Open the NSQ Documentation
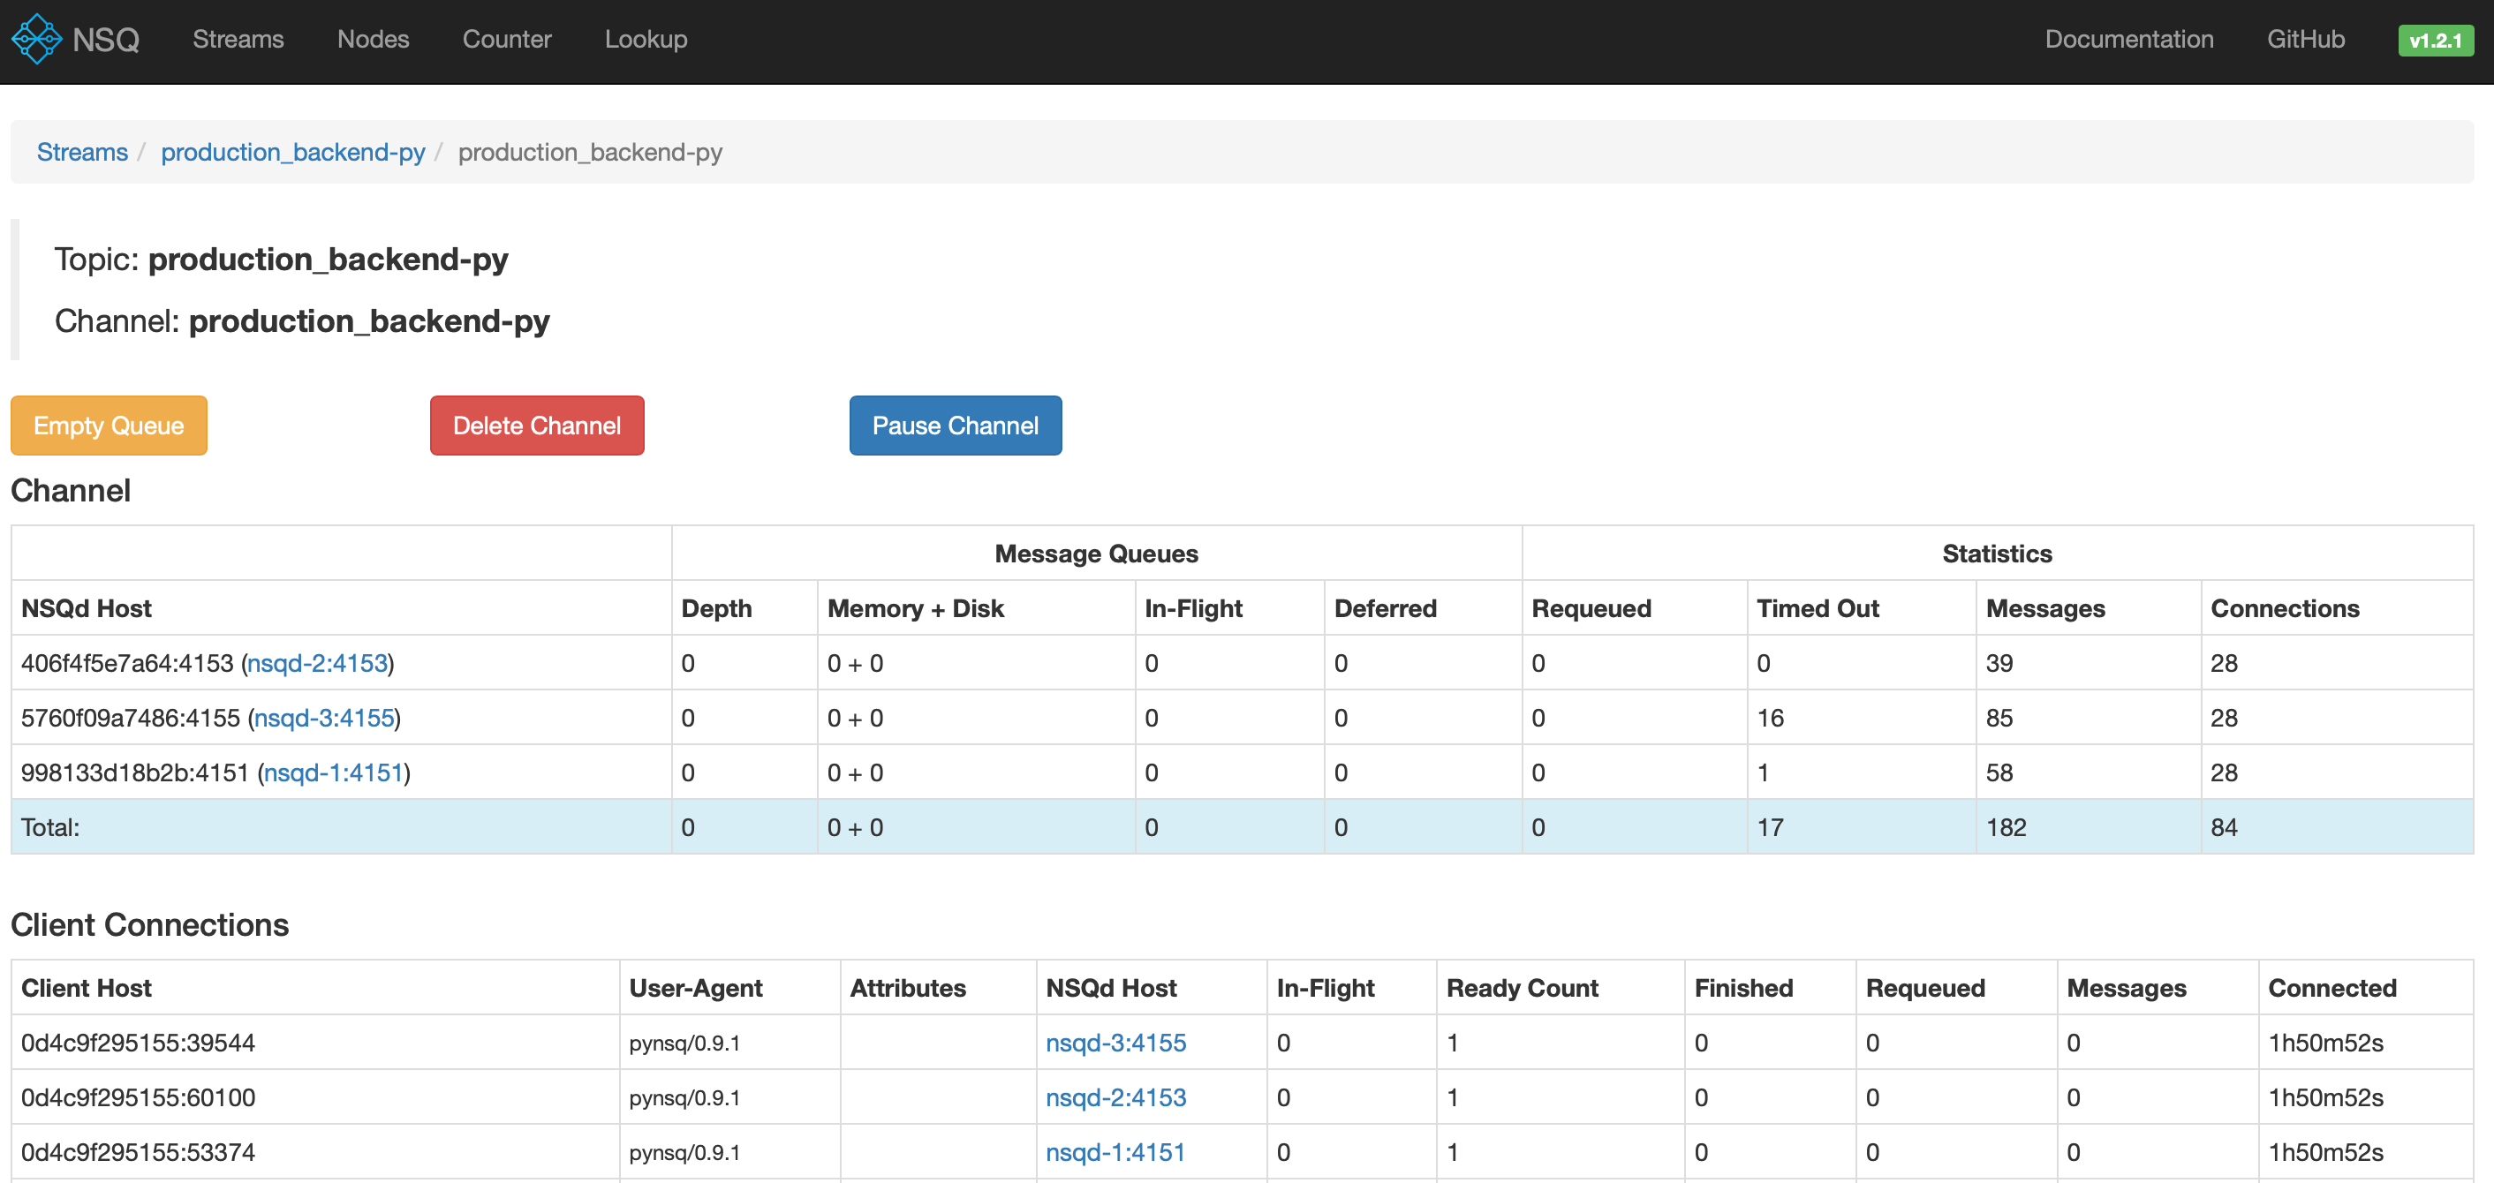This screenshot has height=1183, width=2494. click(x=2129, y=39)
